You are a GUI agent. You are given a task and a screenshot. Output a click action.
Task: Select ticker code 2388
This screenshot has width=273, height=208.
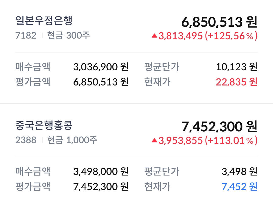click(x=26, y=140)
